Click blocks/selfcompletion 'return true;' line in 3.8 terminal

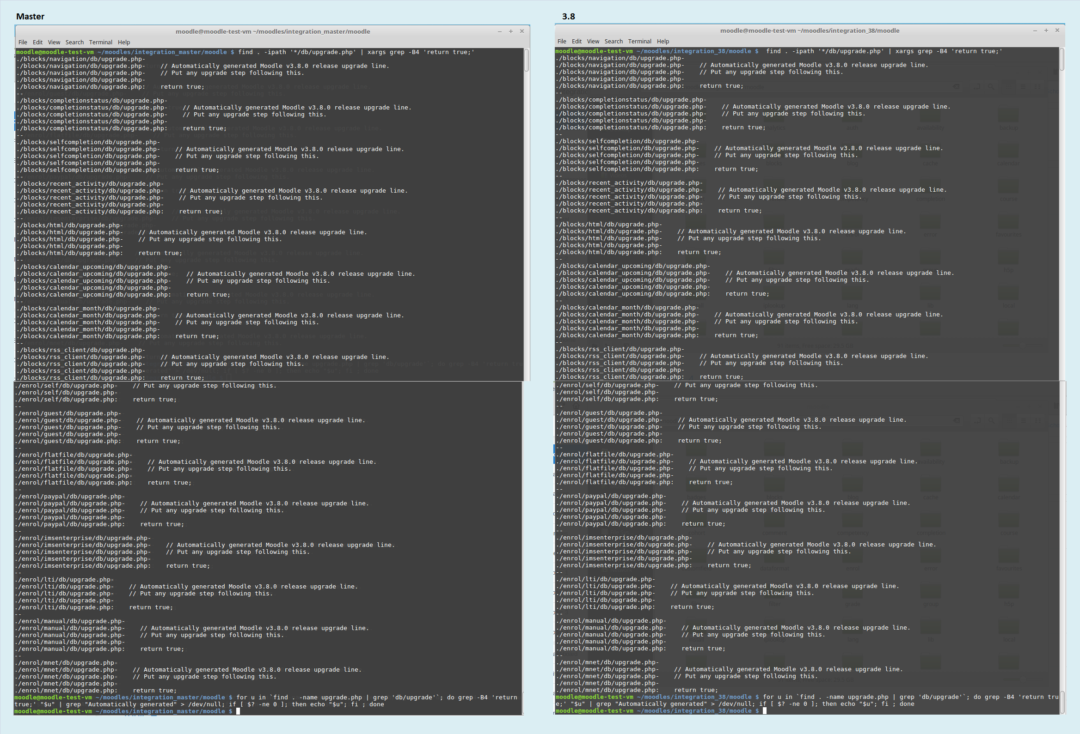[x=657, y=169]
